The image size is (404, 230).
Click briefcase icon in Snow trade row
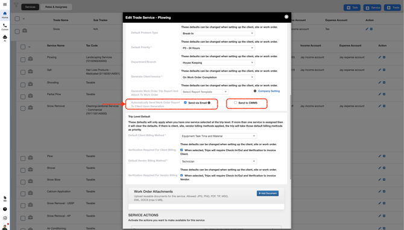click(x=25, y=31)
